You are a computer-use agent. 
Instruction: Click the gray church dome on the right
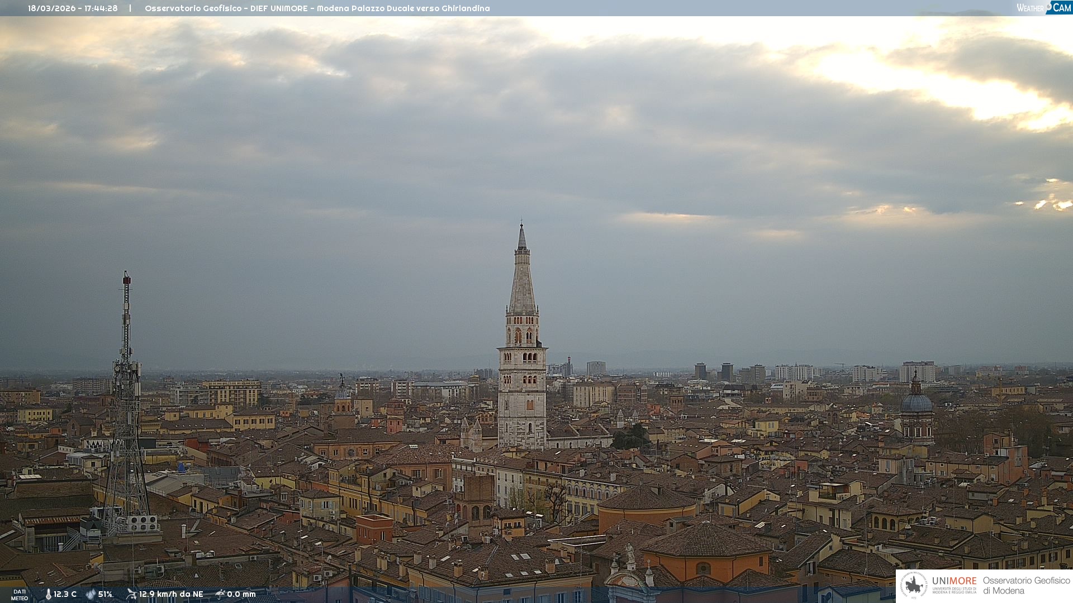point(916,402)
